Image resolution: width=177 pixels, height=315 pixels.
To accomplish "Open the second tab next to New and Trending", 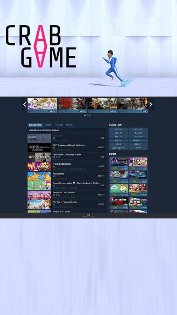I will [x=48, y=125].
